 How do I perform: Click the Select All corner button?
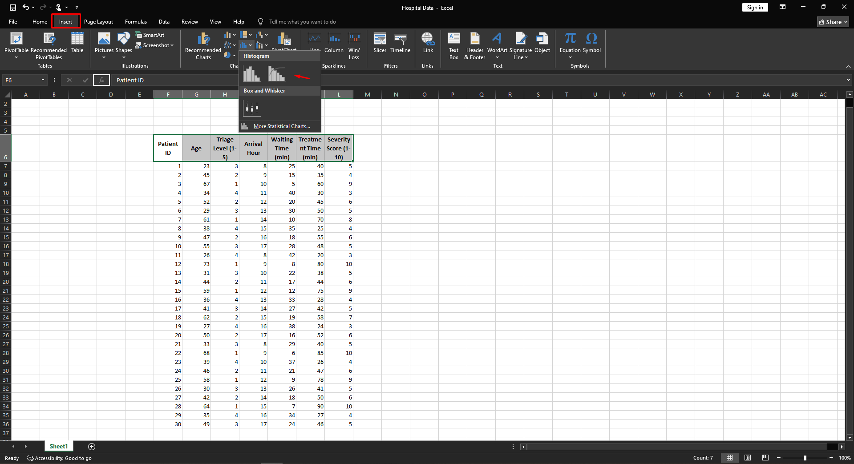(6, 94)
